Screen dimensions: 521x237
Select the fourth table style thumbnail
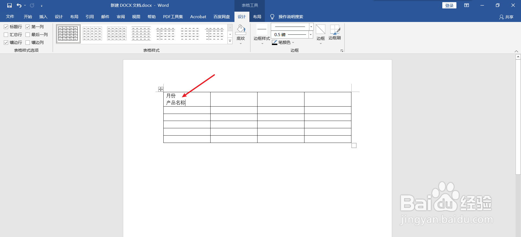point(141,34)
